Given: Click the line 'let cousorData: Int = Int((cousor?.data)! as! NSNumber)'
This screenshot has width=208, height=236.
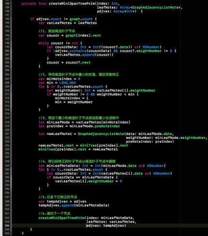Looking at the screenshot, I should 104,47.
